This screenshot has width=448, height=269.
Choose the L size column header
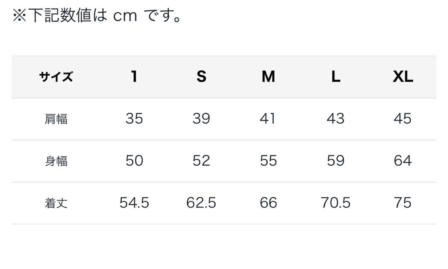pyautogui.click(x=336, y=77)
